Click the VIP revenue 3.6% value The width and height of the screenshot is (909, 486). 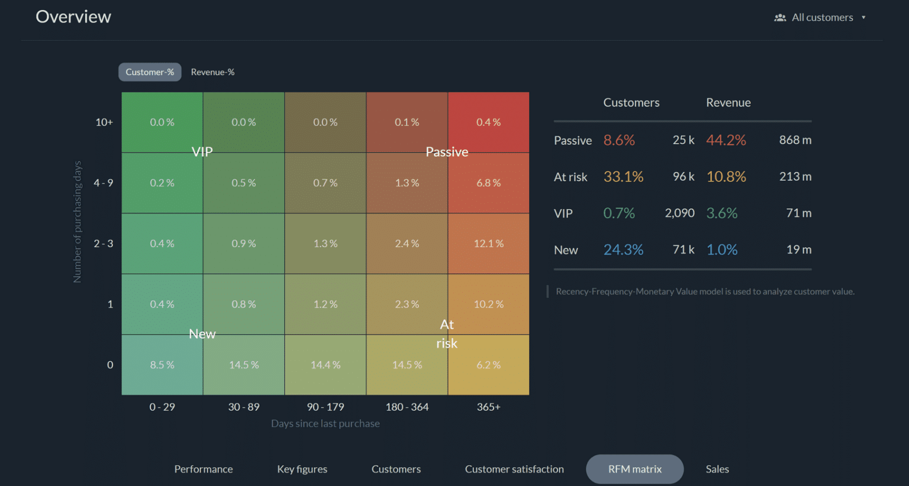pyautogui.click(x=722, y=213)
